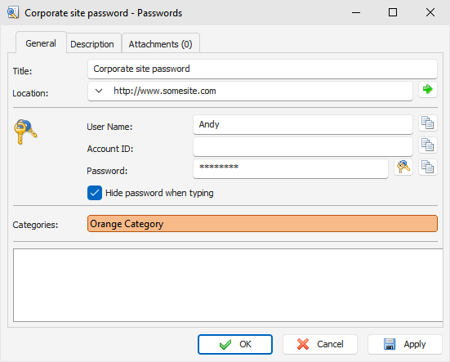Image resolution: width=450 pixels, height=362 pixels.
Task: Click the Location URL field
Action: 250,91
